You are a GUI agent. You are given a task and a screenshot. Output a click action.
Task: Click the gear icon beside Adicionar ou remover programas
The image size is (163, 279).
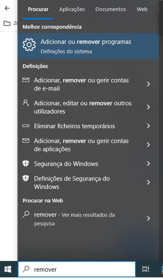(x=29, y=45)
